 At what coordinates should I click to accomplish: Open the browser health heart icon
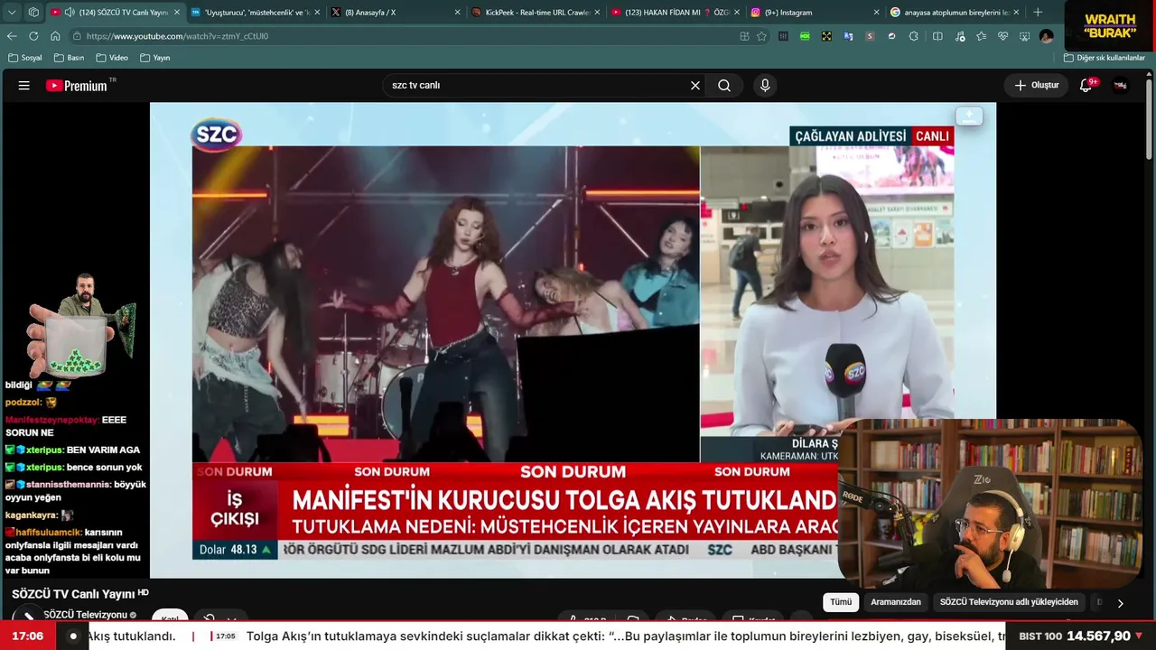point(1002,36)
